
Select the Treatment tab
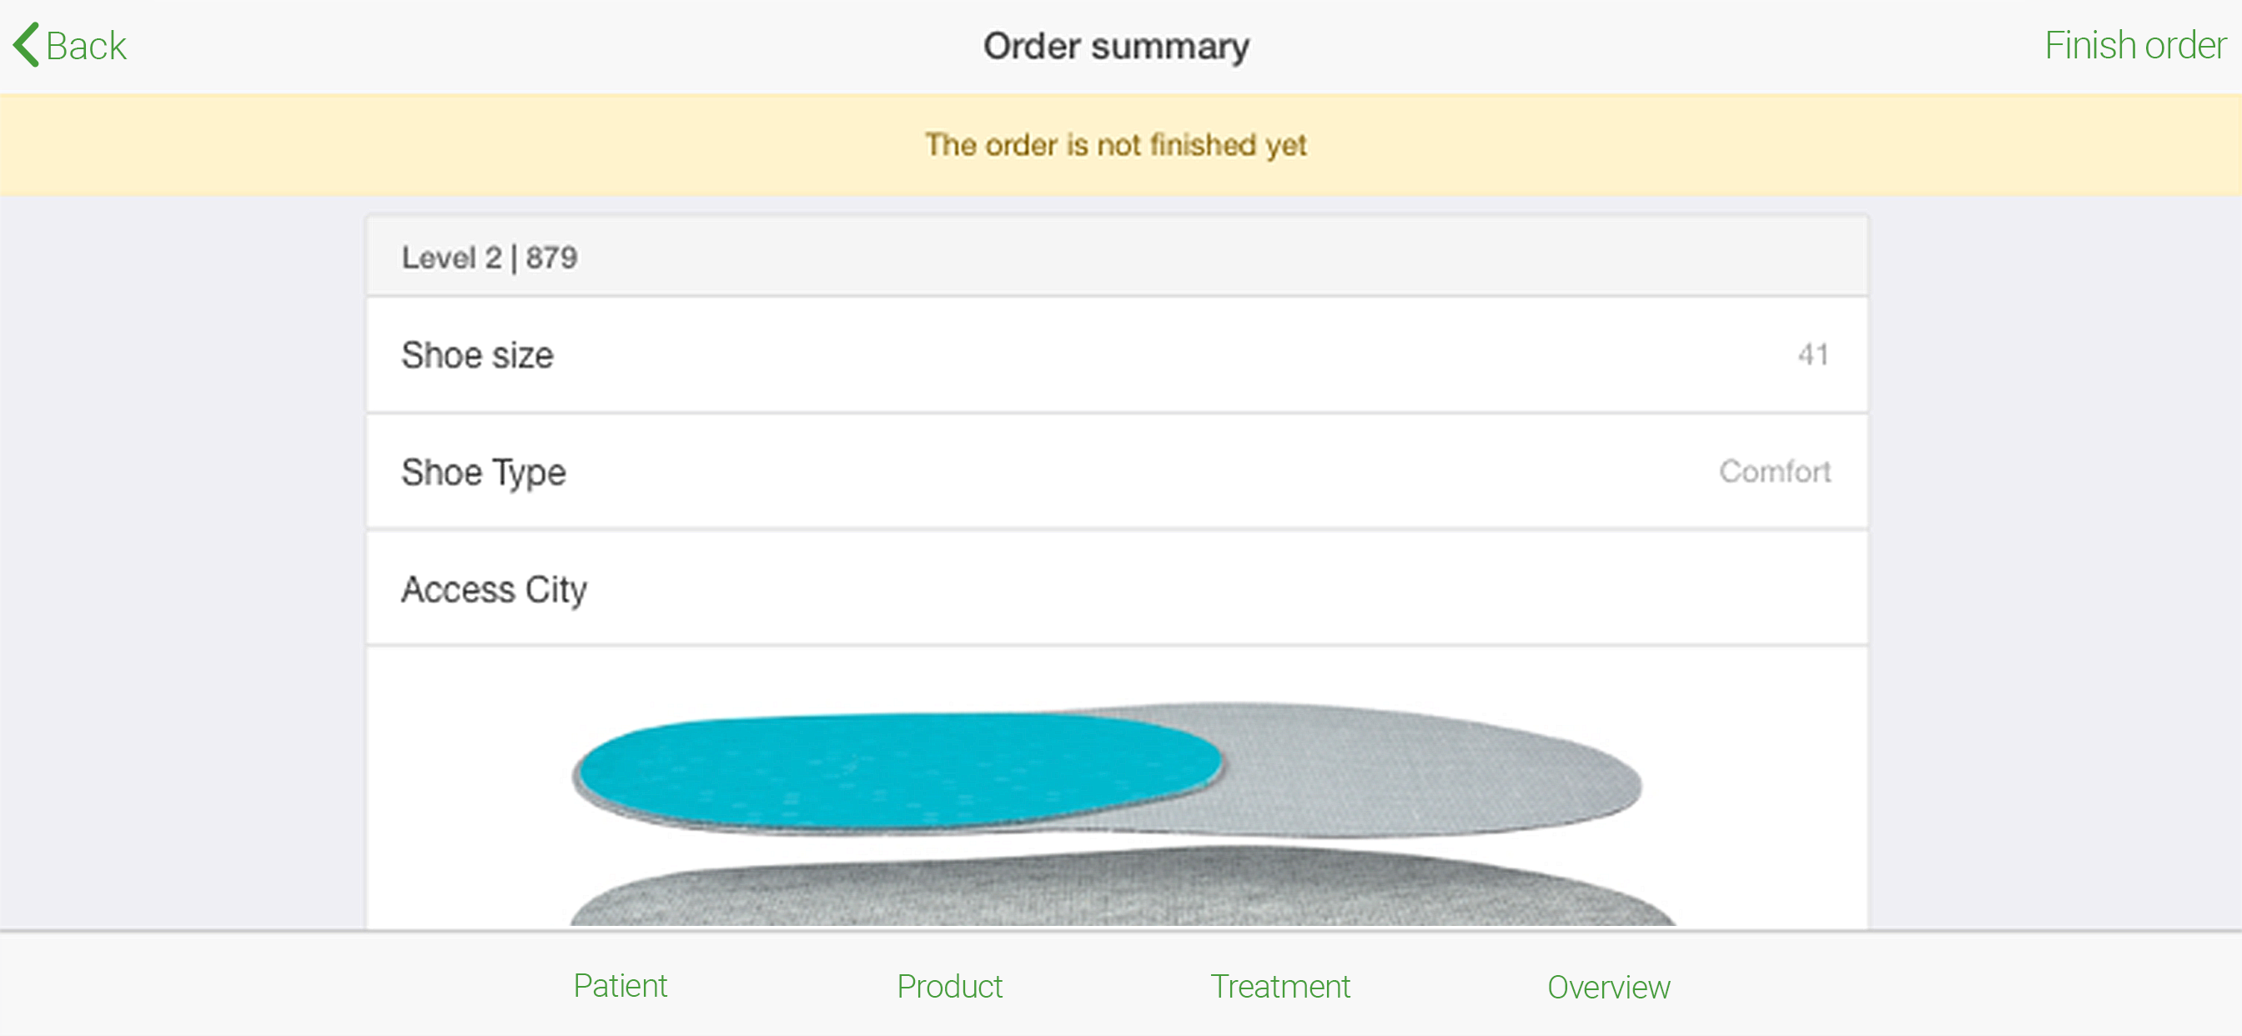[1280, 985]
